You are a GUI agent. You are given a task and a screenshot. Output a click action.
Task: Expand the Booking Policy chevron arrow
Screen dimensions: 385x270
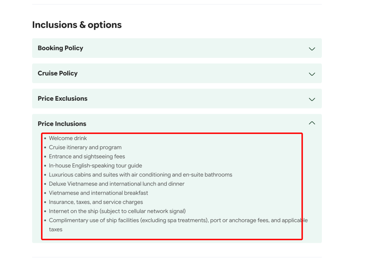point(312,49)
